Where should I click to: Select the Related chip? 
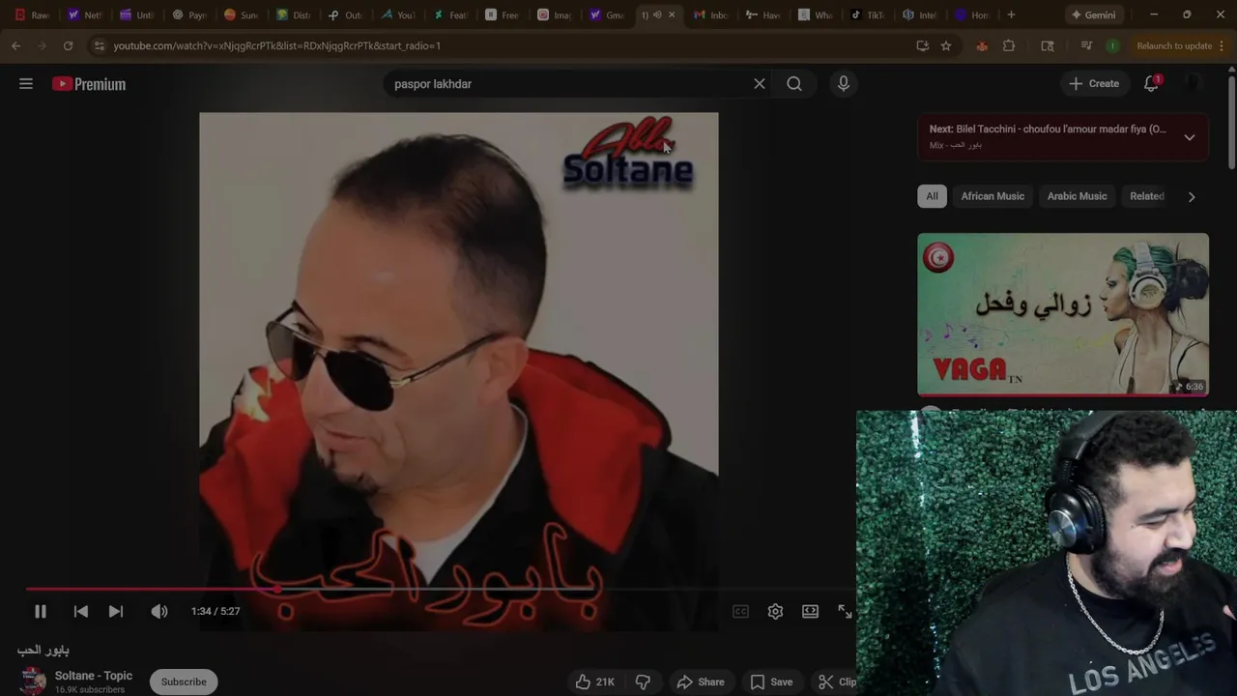1147,196
